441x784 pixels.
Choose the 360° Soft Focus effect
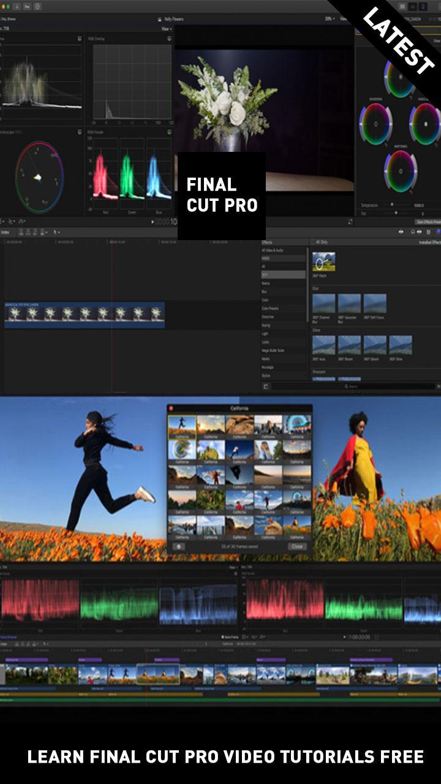(x=375, y=303)
